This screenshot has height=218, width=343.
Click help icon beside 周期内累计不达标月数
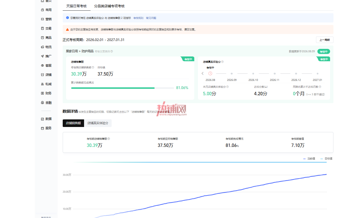click(320, 87)
